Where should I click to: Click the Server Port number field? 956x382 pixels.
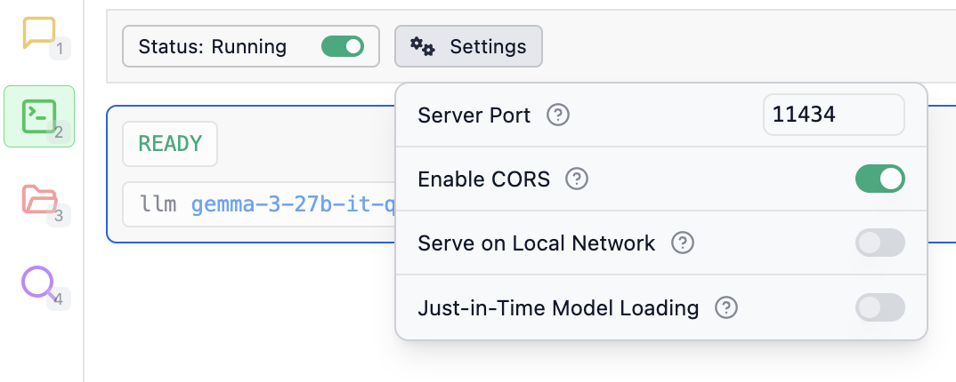pos(833,115)
